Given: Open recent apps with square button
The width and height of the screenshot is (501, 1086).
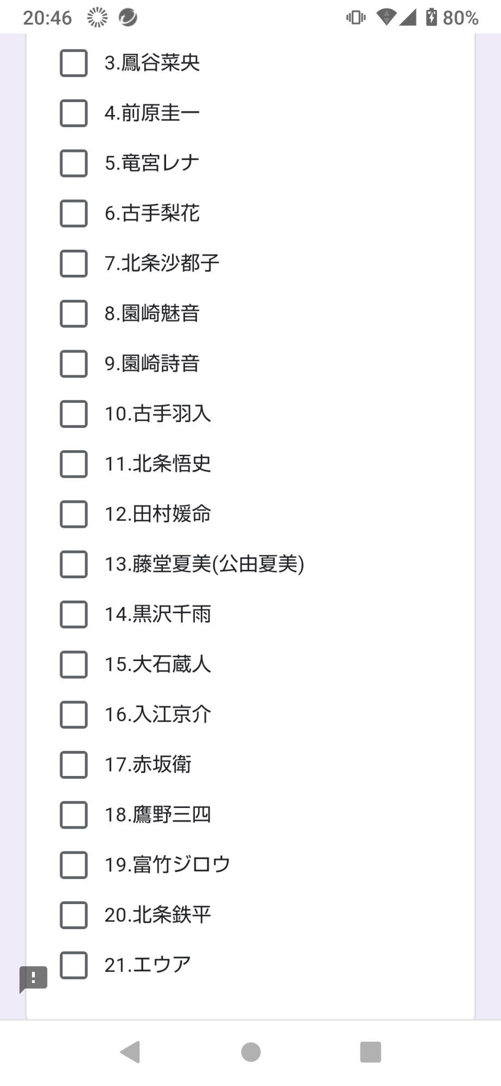Looking at the screenshot, I should point(370,1052).
